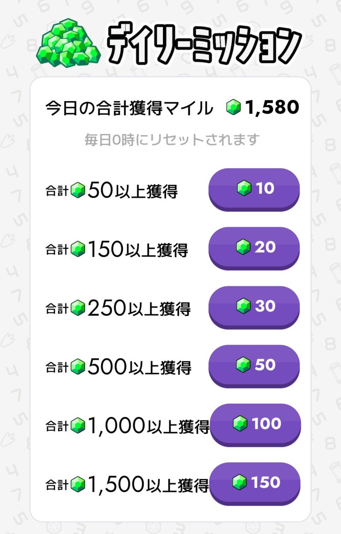Image resolution: width=341 pixels, height=534 pixels.
Task: Click the 1,580 total miles value
Action: tap(272, 108)
